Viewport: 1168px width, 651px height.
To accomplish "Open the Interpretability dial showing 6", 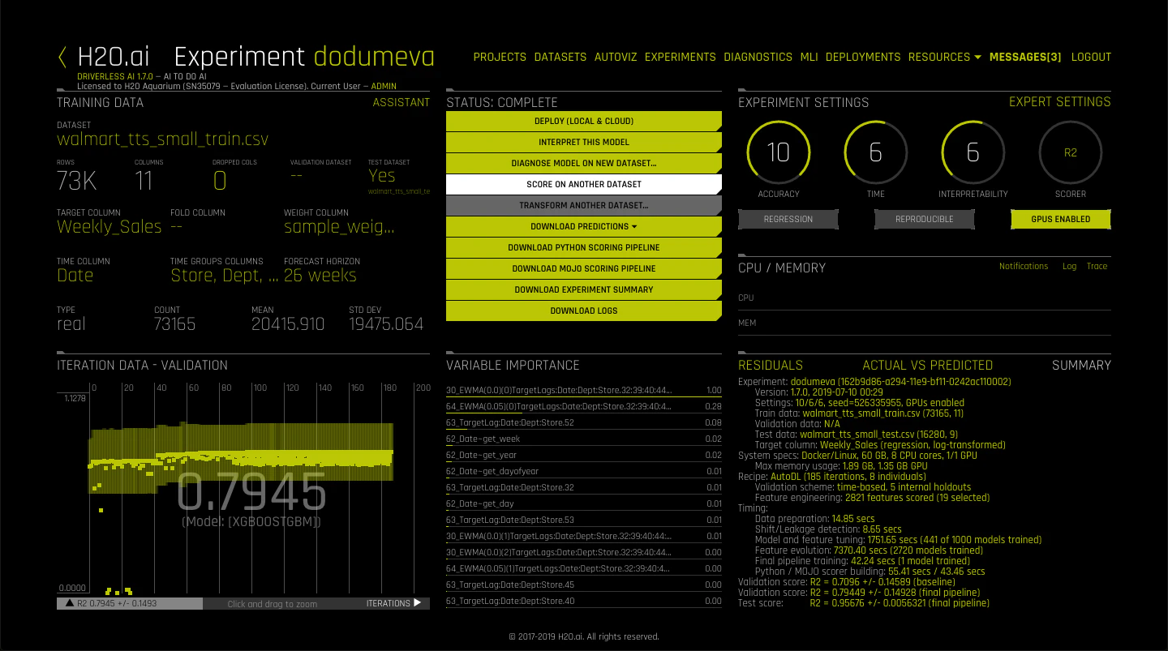I will point(973,152).
